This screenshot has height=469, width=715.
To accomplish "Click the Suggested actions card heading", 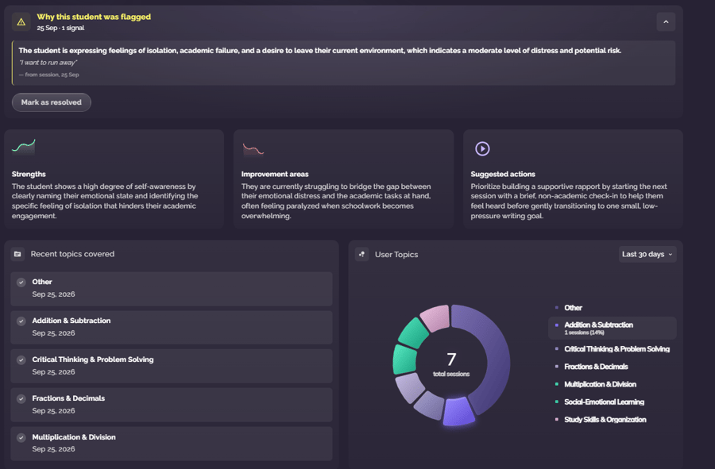I will (503, 174).
